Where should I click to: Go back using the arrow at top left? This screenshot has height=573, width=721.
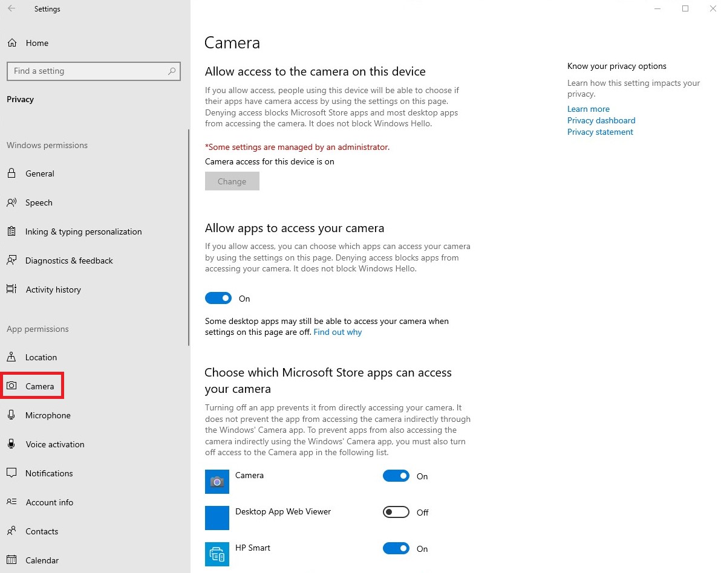pyautogui.click(x=11, y=8)
